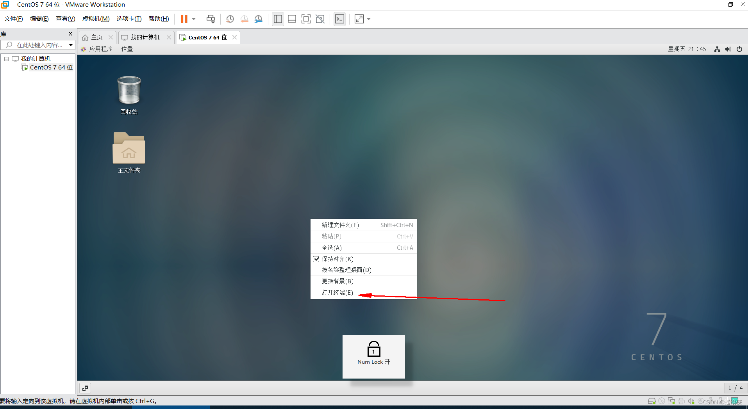Revert to the previous snapshot
The image size is (748, 409).
[245, 19]
